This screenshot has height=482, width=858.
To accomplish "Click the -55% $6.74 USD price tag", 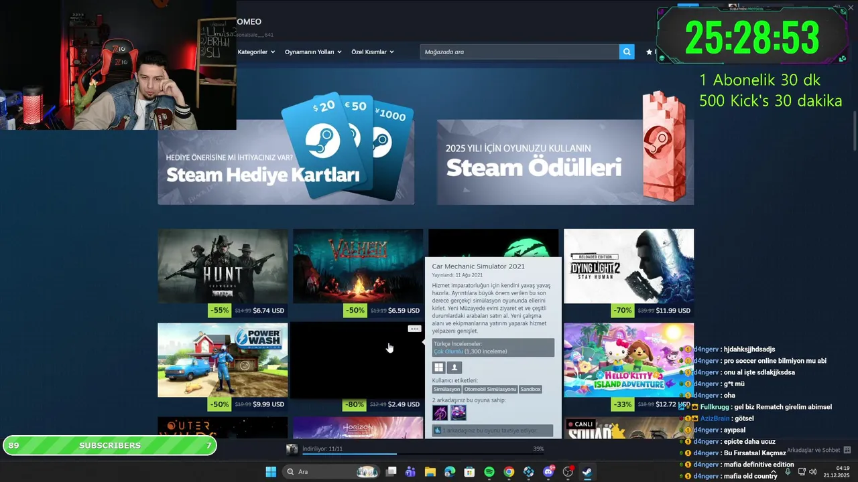I will click(248, 311).
